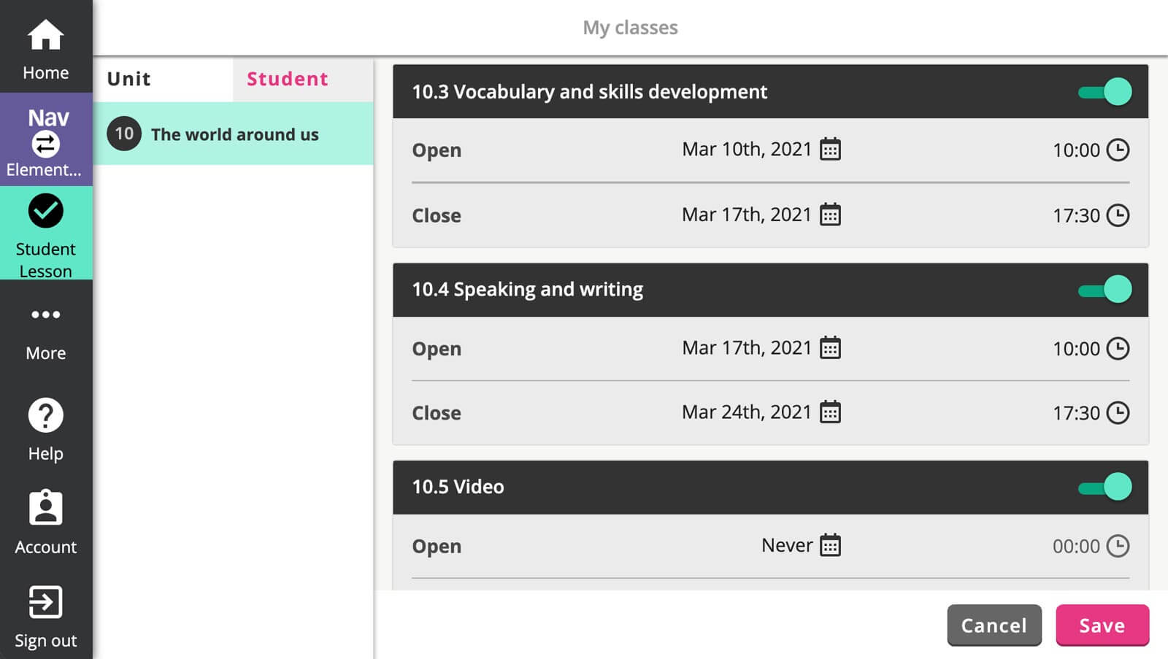Sign out of the application
Screen dimensions: 1168x659
pyautogui.click(x=45, y=616)
